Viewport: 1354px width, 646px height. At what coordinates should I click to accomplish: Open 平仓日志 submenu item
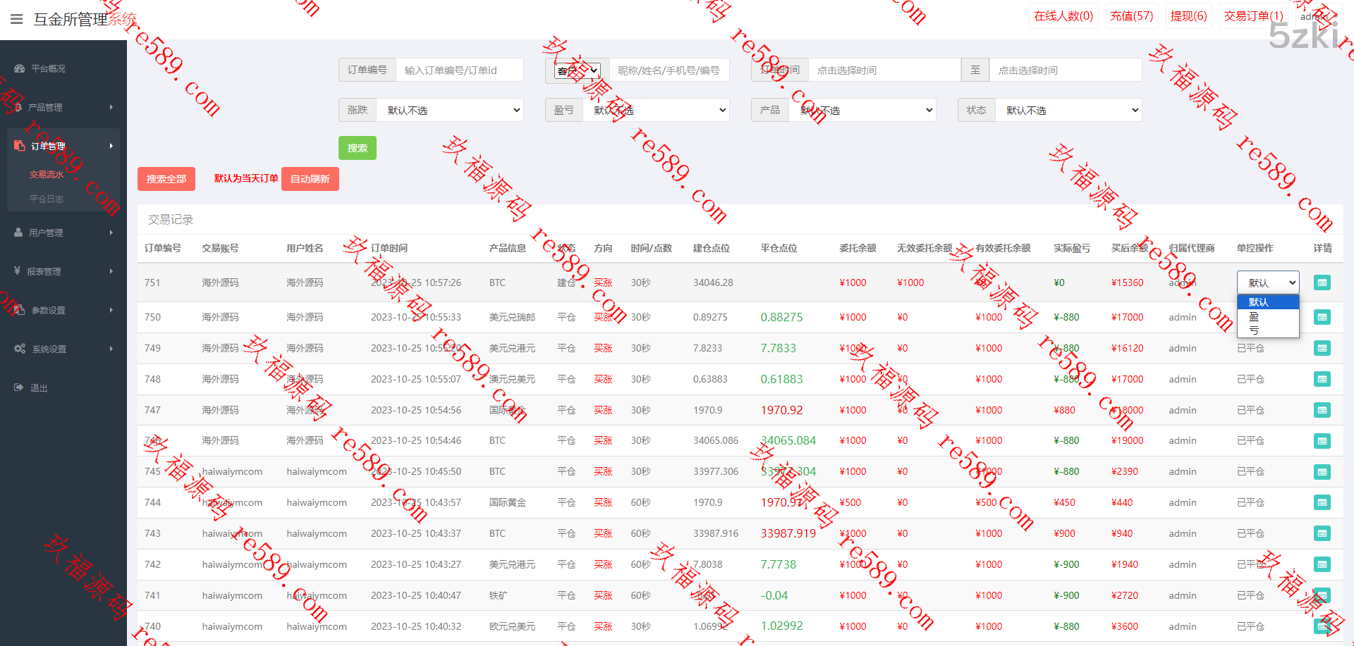pos(47,199)
